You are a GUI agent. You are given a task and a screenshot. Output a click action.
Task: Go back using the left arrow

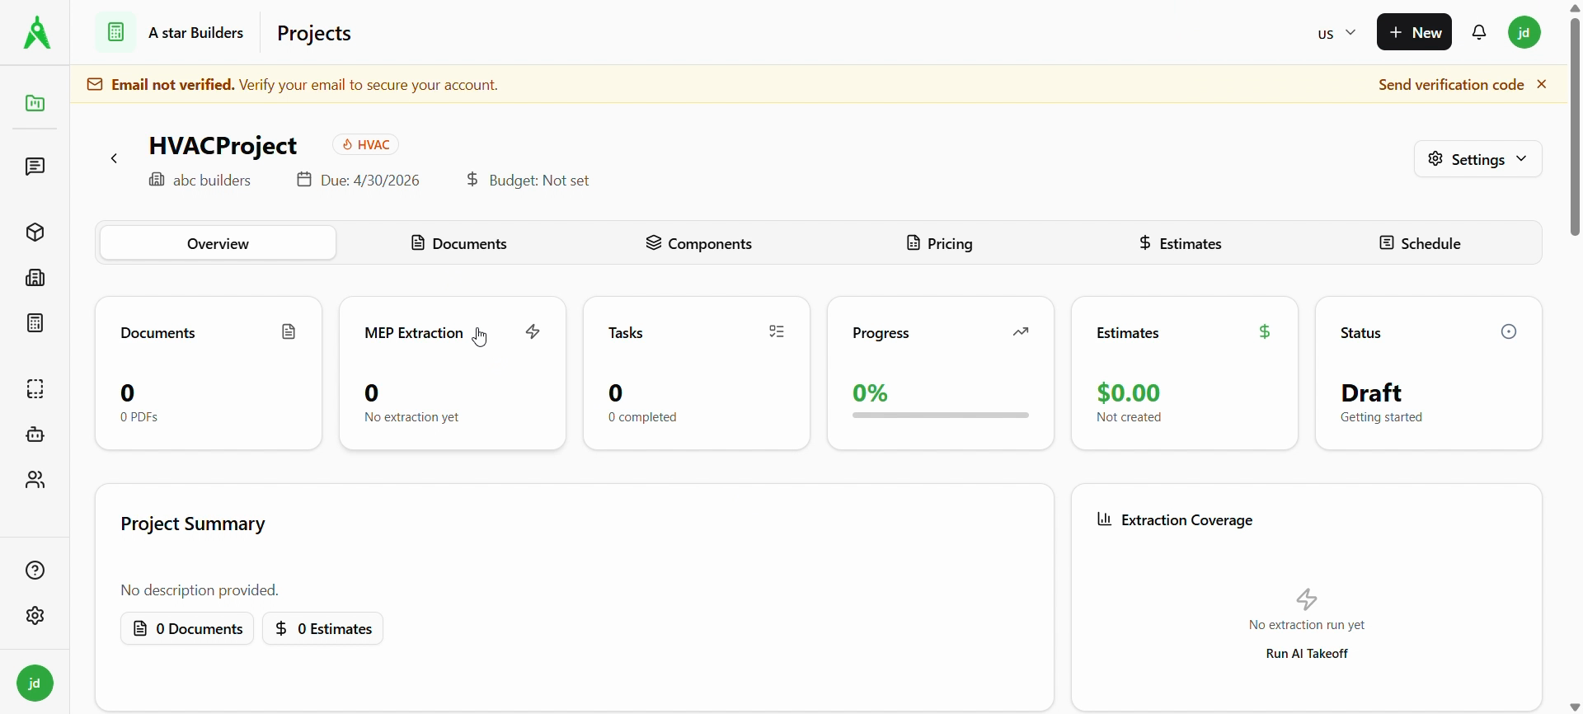click(115, 159)
